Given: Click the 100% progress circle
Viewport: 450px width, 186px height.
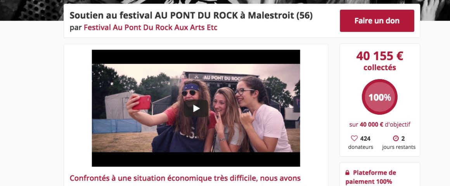Looking at the screenshot, I should pyautogui.click(x=379, y=97).
